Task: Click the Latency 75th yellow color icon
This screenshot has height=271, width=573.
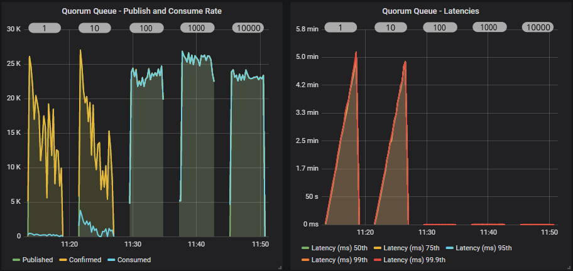Action: (378, 248)
